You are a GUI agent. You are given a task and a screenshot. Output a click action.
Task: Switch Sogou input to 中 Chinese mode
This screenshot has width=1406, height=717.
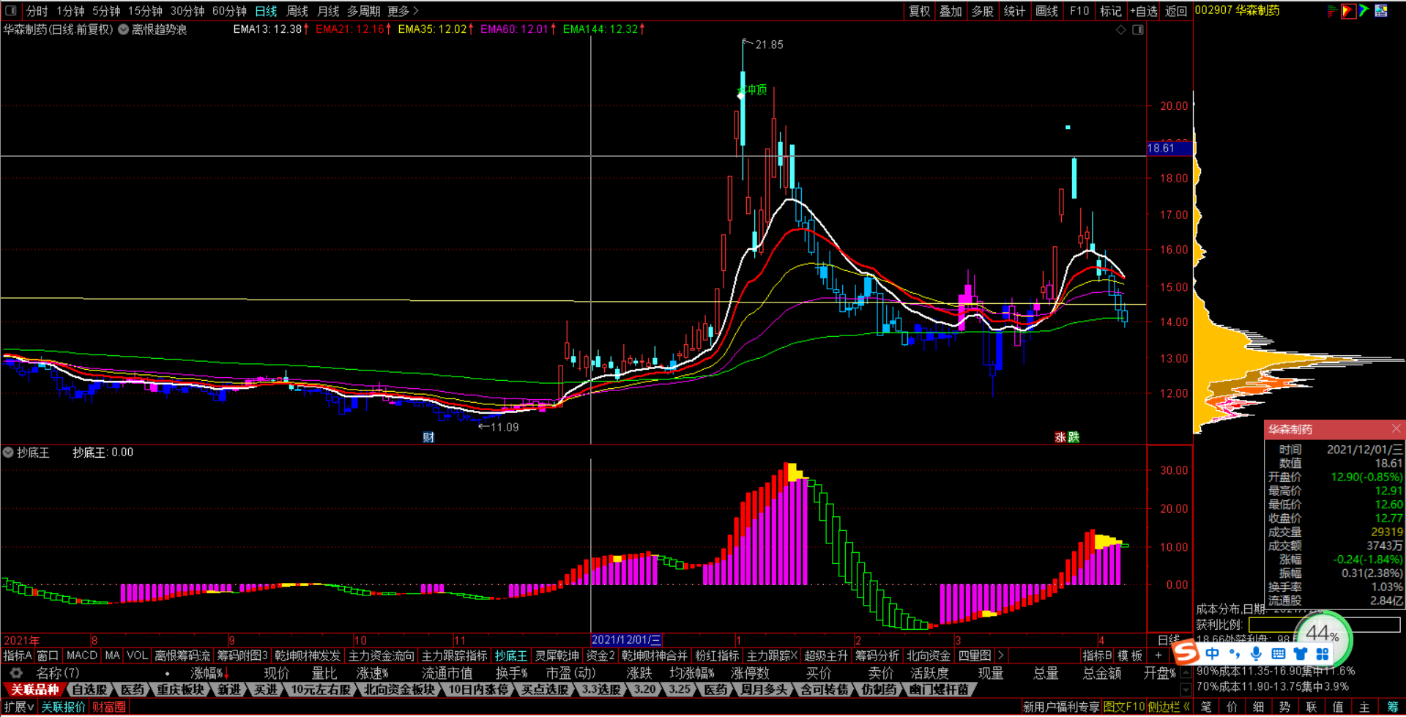pyautogui.click(x=1213, y=653)
